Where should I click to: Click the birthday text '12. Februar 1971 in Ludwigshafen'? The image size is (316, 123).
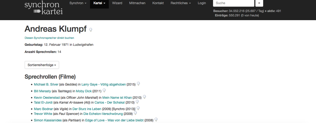tap(69, 45)
